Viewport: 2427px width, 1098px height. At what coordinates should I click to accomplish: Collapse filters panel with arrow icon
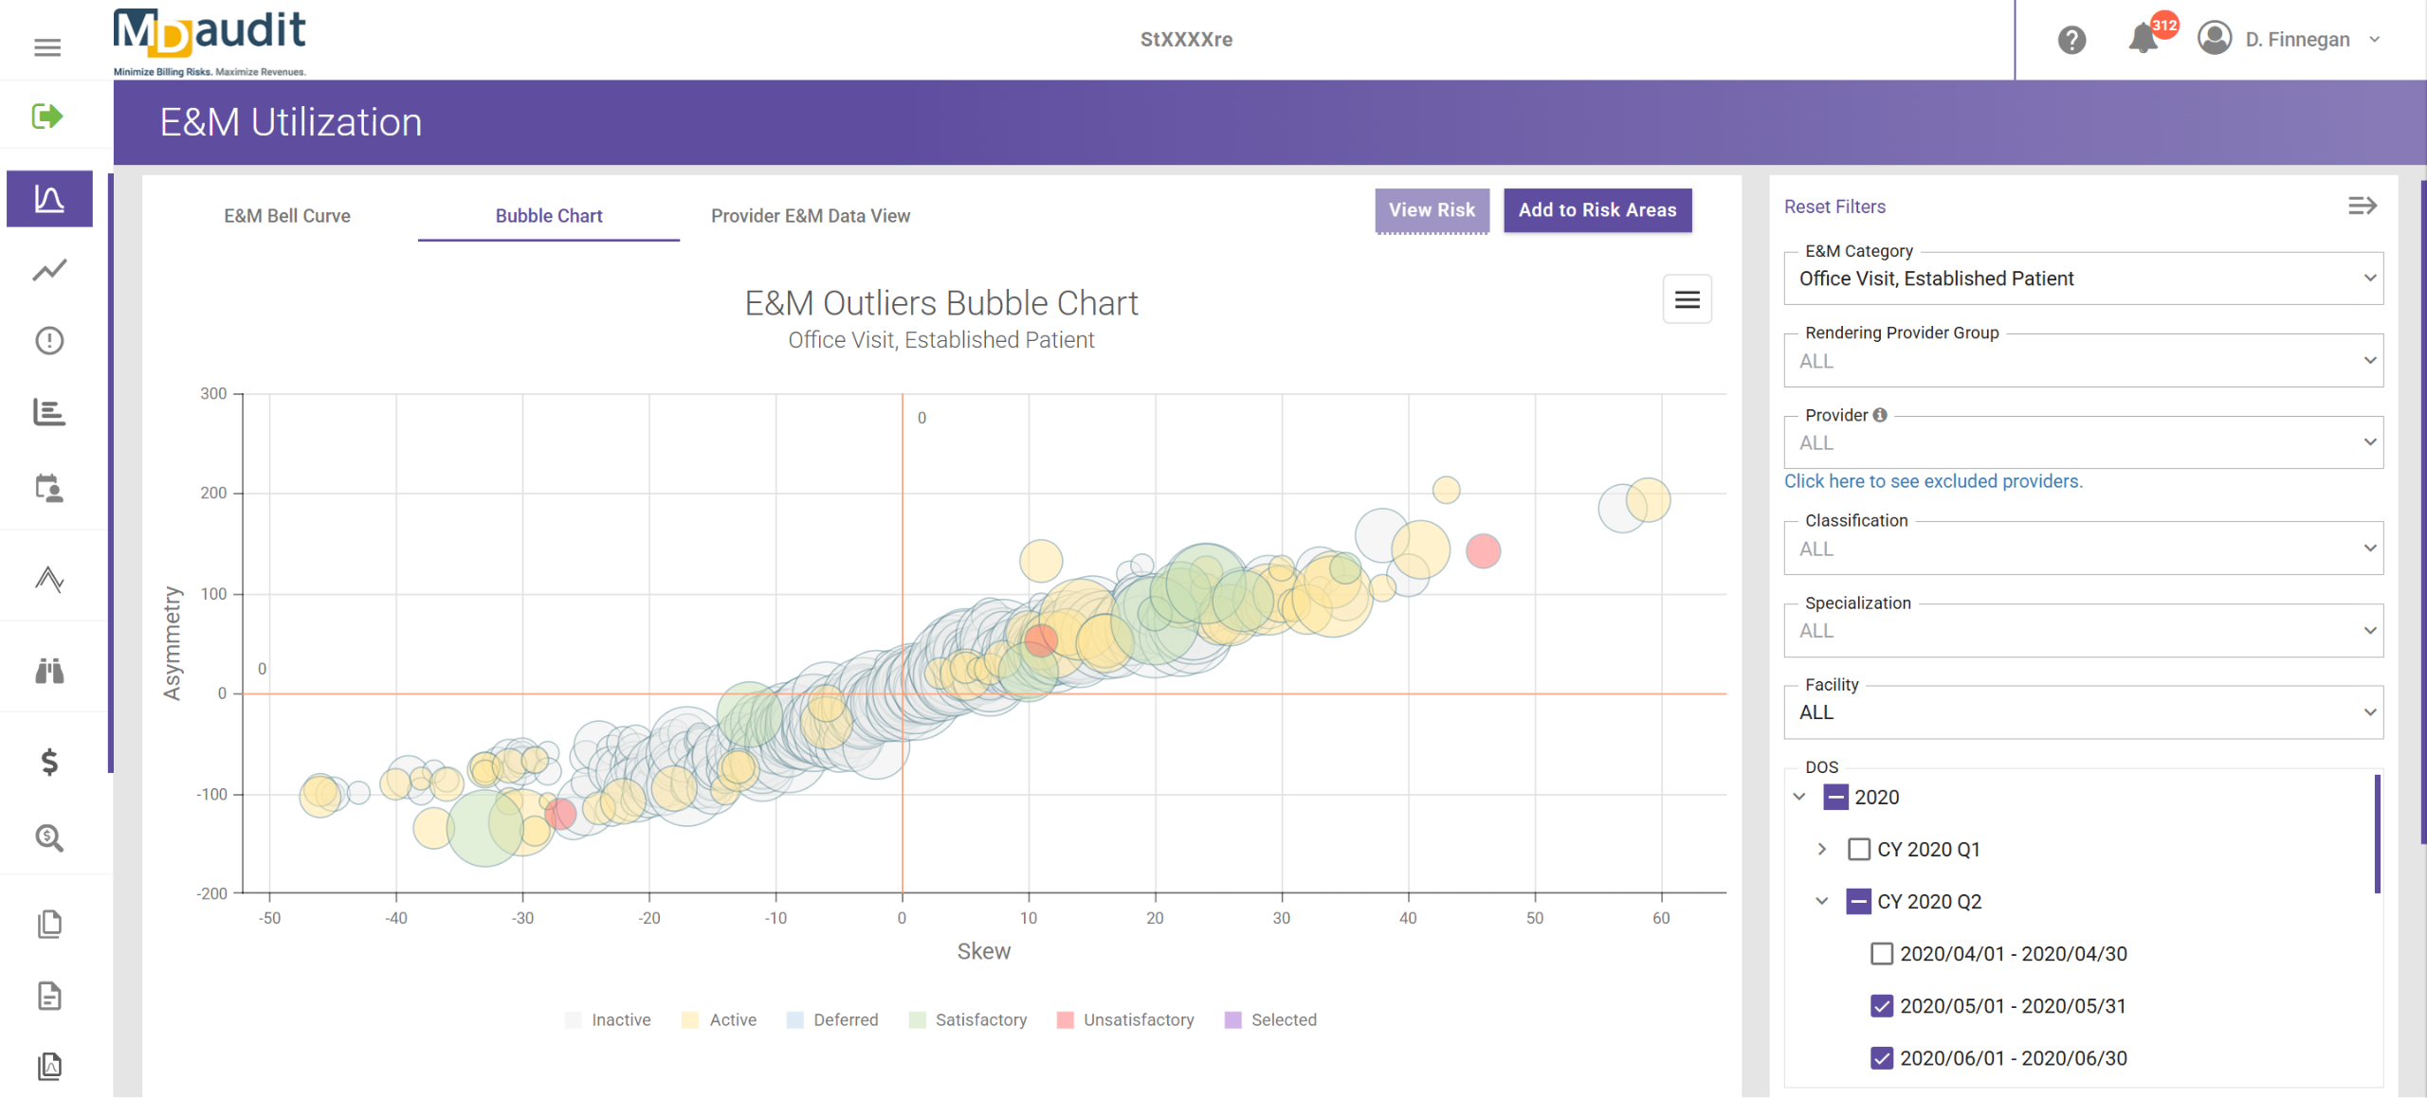click(2362, 206)
